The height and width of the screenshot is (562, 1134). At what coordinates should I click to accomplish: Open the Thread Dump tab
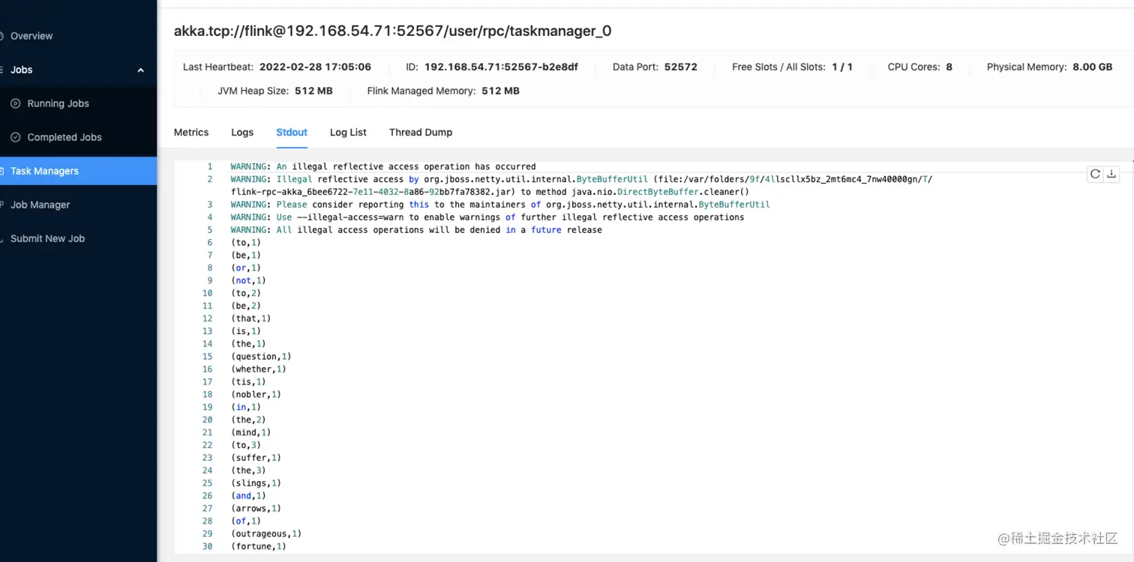[x=421, y=132]
